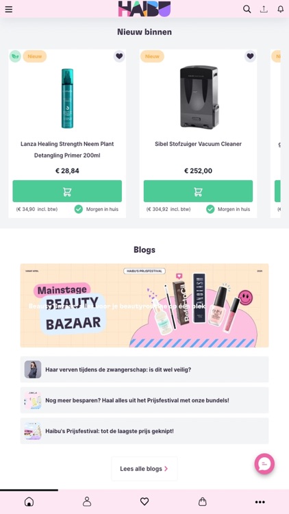Screen dimensions: 289x514
Task: Tap the eco leaf badge on Lanza product
Action: pos(15,56)
